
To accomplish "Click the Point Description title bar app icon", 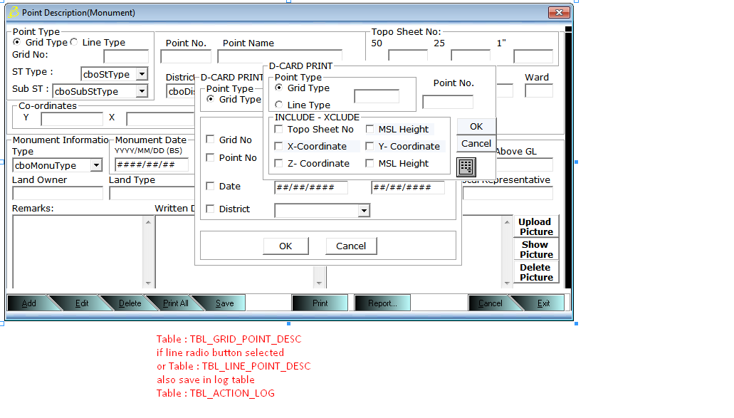I will [13, 13].
